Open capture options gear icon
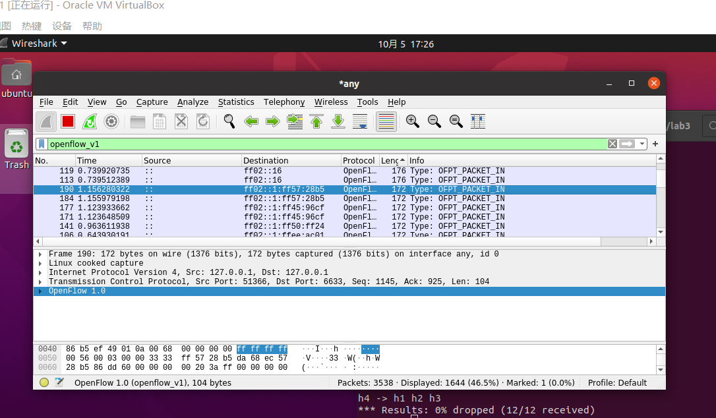 [111, 121]
